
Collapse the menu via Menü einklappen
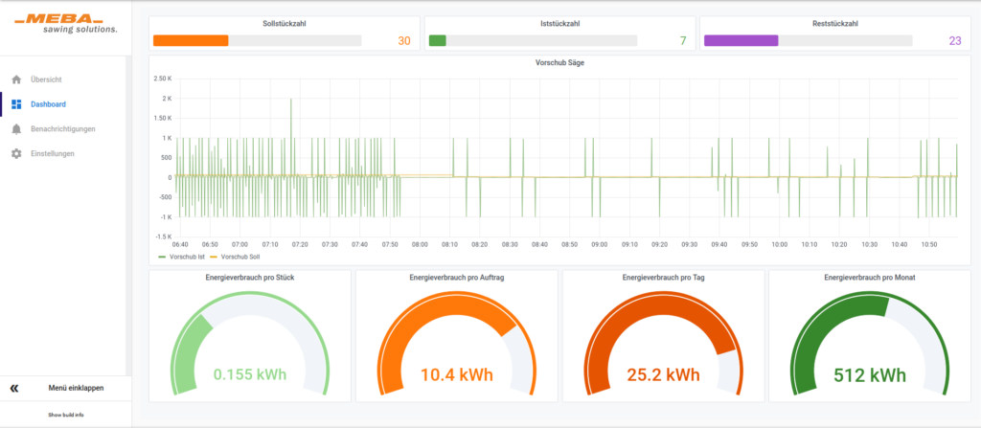point(76,388)
